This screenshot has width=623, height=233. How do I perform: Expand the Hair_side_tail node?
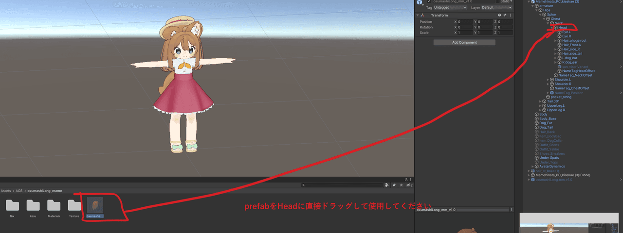coord(556,53)
